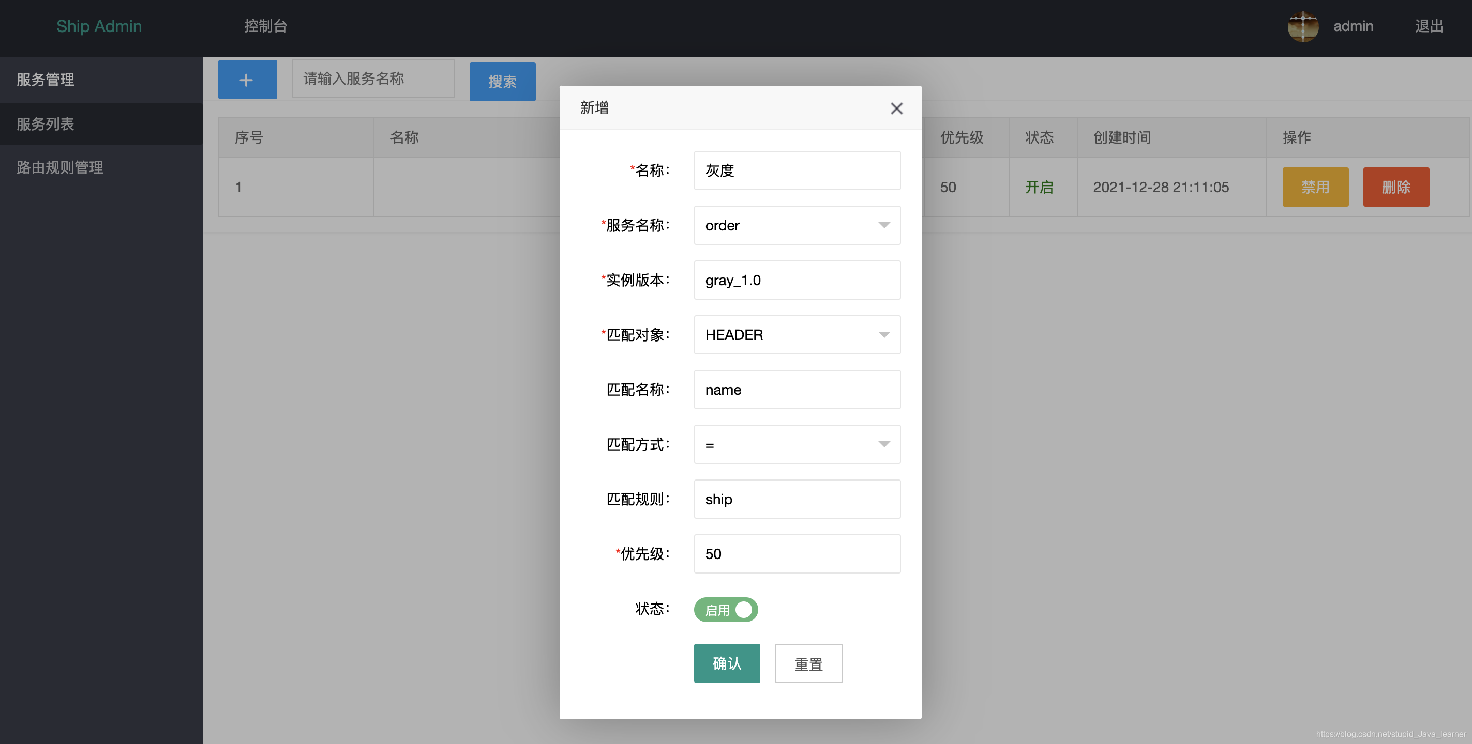The height and width of the screenshot is (744, 1472).
Task: Click the 名称 input containing 灰度
Action: click(797, 171)
